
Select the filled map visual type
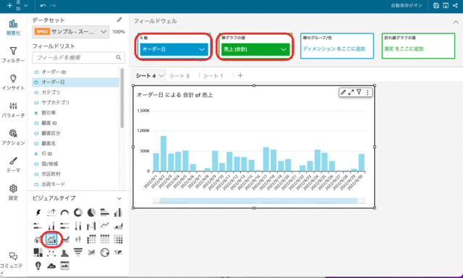[x=118, y=252]
